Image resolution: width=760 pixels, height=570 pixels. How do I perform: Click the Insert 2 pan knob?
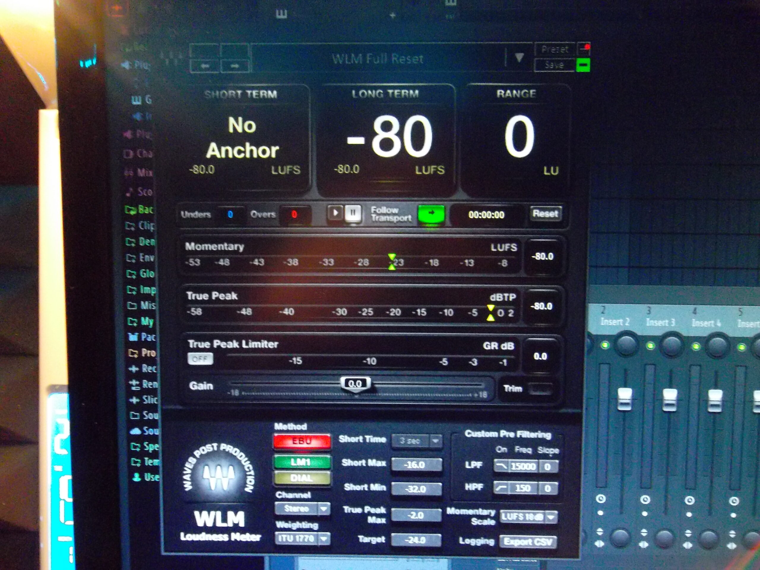626,345
